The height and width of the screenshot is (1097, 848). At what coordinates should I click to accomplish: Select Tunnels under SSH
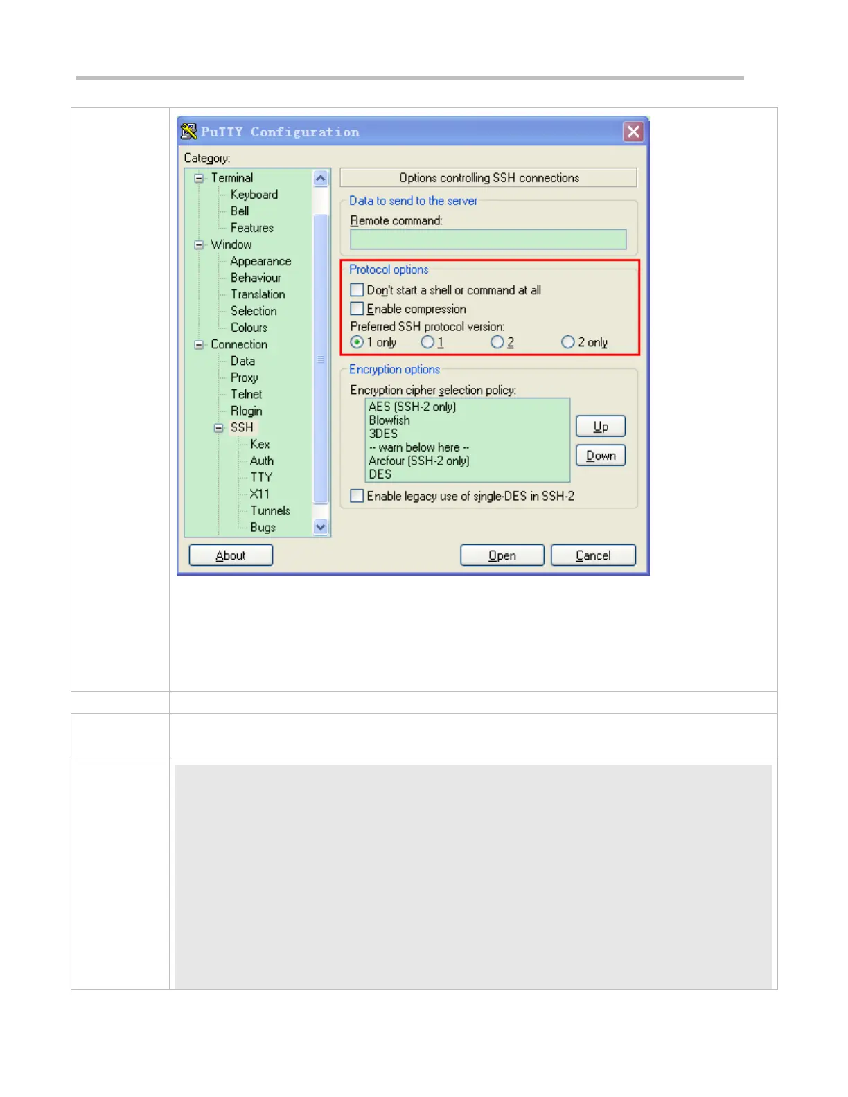[x=270, y=510]
